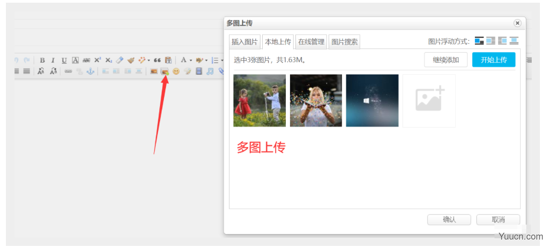Open the auto-typeset wand dropdown arrow
Viewport: 549px width, 250px height.
149,60
